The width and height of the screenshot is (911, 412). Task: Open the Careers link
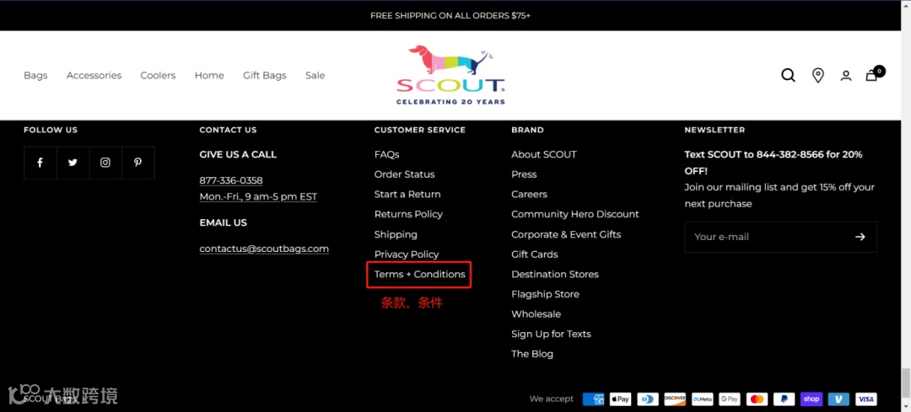point(529,195)
